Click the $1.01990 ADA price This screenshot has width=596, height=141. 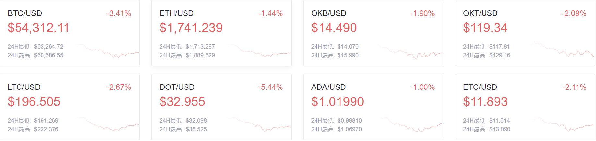(338, 102)
